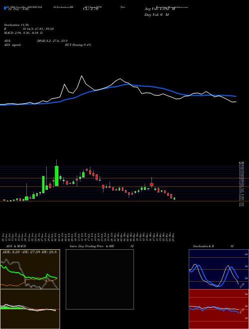249x329 pixels.
Task: Click the ADX indicator chart panel
Action: (30, 269)
